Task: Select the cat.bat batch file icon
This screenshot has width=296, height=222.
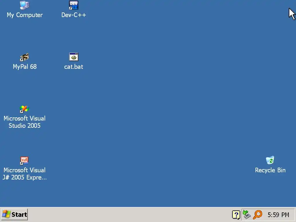Action: 74,57
